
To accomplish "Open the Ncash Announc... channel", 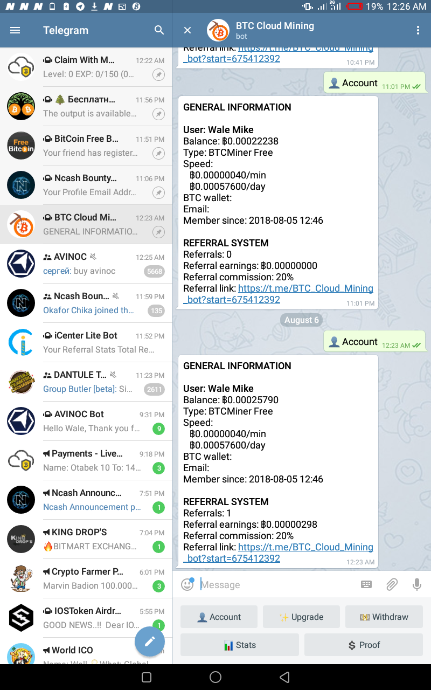I will tap(86, 500).
